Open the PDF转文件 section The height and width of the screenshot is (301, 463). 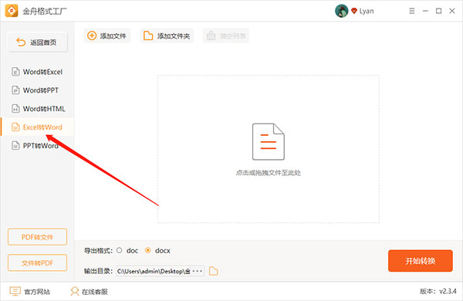tap(38, 237)
